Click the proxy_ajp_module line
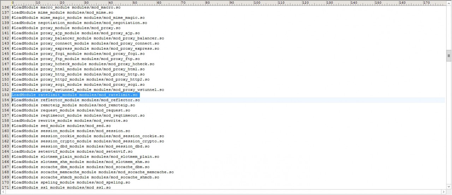This screenshot has height=195, width=452. click(76, 33)
